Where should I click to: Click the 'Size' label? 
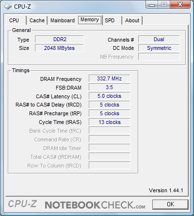pos(24,48)
